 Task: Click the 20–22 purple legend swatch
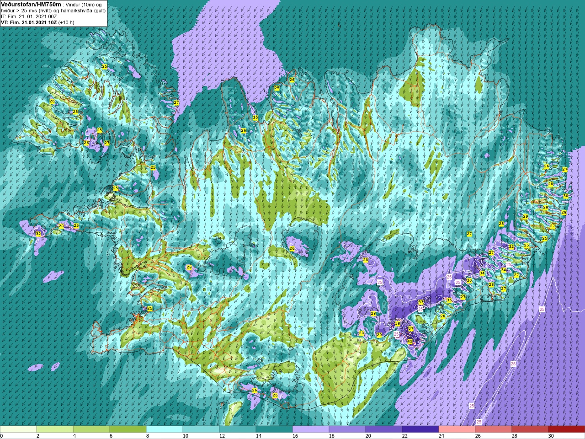point(384,429)
